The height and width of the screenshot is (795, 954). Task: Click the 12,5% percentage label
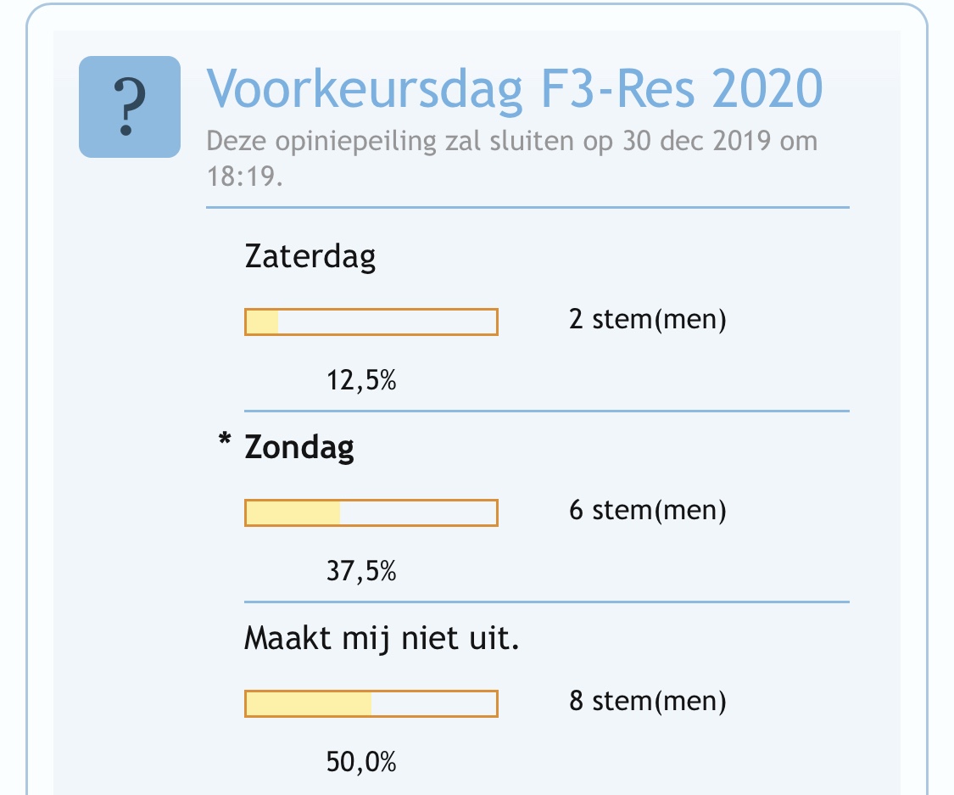361,380
